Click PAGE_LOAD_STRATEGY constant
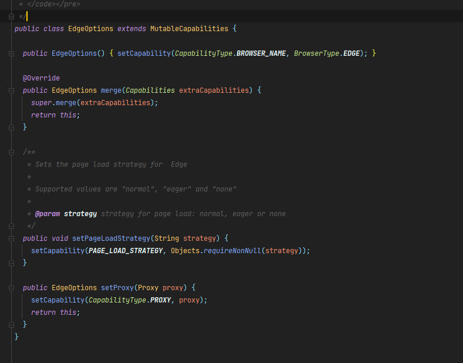This screenshot has width=463, height=363. coord(126,251)
